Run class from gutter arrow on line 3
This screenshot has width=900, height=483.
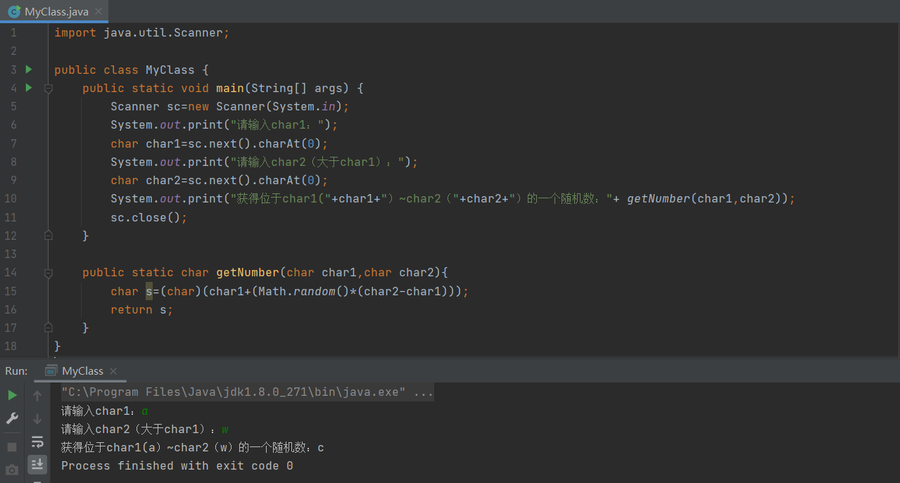[x=29, y=70]
